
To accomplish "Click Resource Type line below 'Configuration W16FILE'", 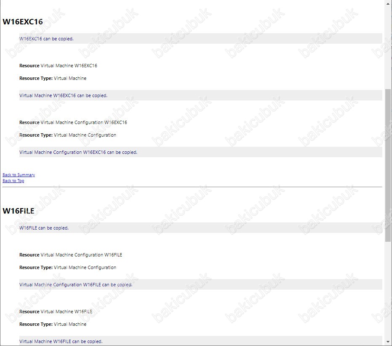I will click(68, 267).
